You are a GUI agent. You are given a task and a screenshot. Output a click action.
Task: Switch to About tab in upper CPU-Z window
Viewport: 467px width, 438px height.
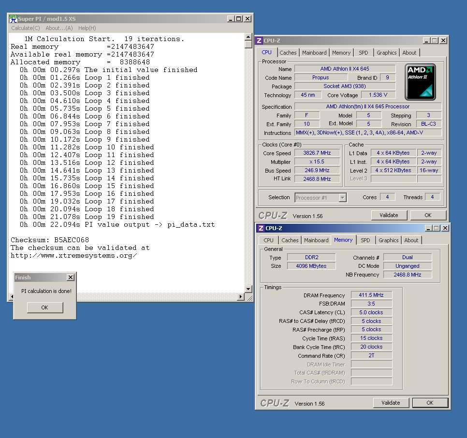(409, 53)
